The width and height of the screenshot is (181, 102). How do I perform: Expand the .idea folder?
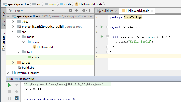[13, 22]
